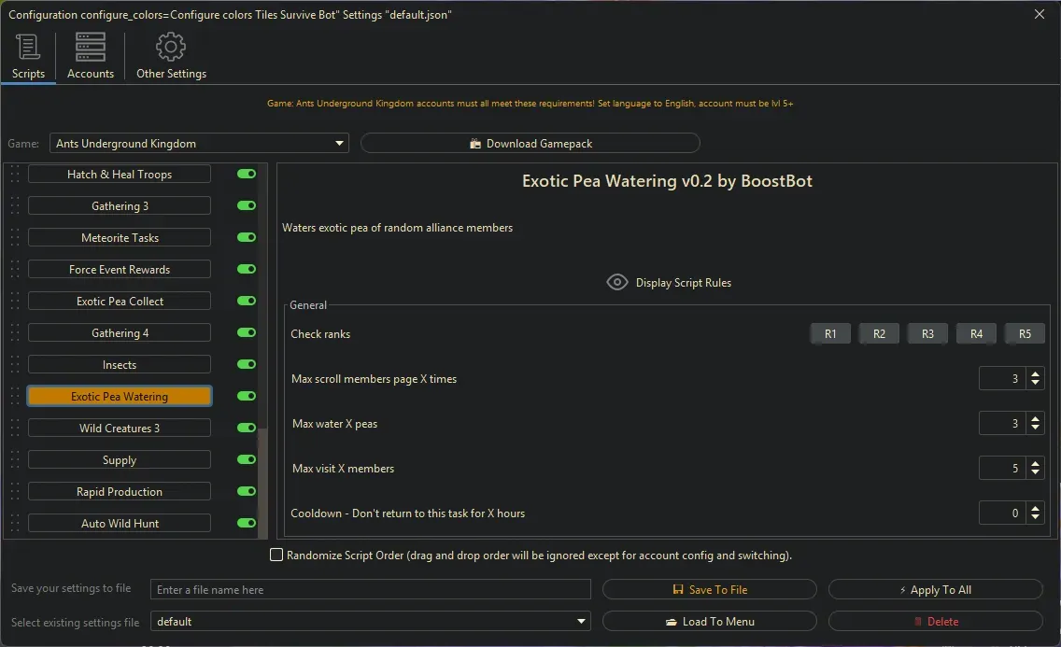
Task: Click drag handle next to Insects script
Action: (14, 365)
